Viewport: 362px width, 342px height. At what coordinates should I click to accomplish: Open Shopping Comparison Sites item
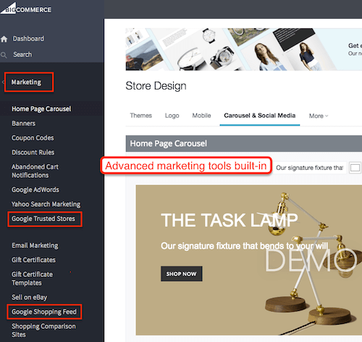coord(43,330)
